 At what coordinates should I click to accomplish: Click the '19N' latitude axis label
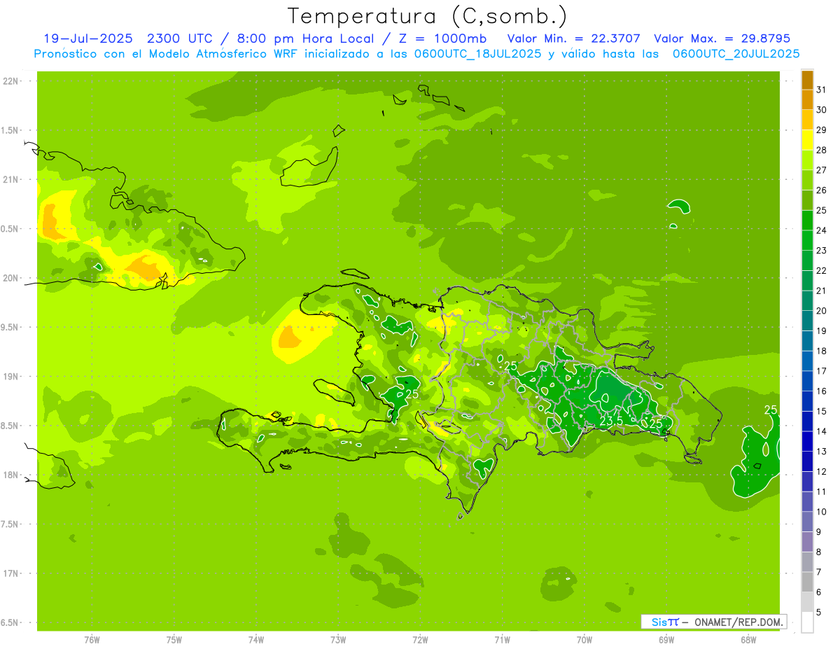[11, 377]
